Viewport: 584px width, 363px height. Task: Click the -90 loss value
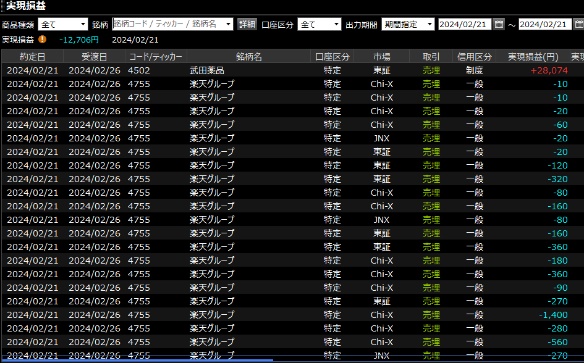point(561,288)
